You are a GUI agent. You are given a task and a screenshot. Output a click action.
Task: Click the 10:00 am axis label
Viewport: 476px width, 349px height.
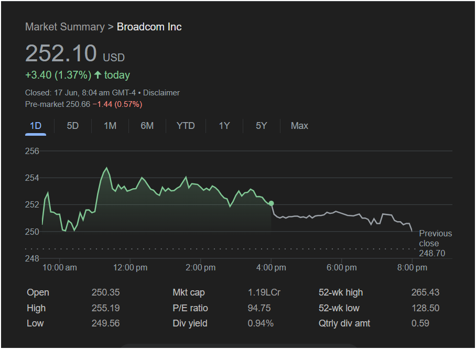tap(60, 268)
